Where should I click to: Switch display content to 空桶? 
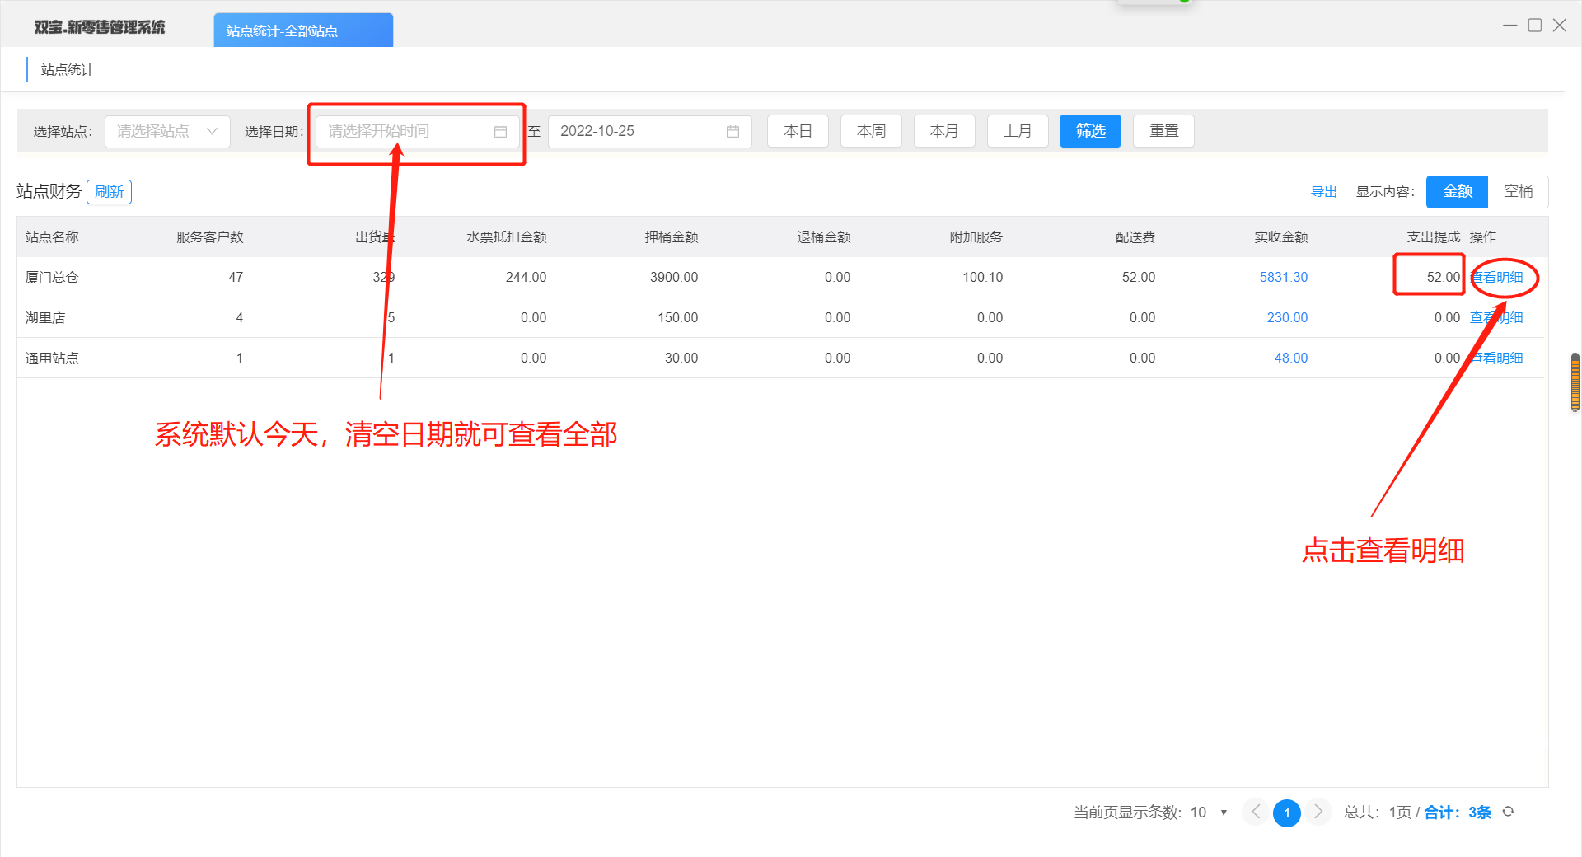[1518, 191]
